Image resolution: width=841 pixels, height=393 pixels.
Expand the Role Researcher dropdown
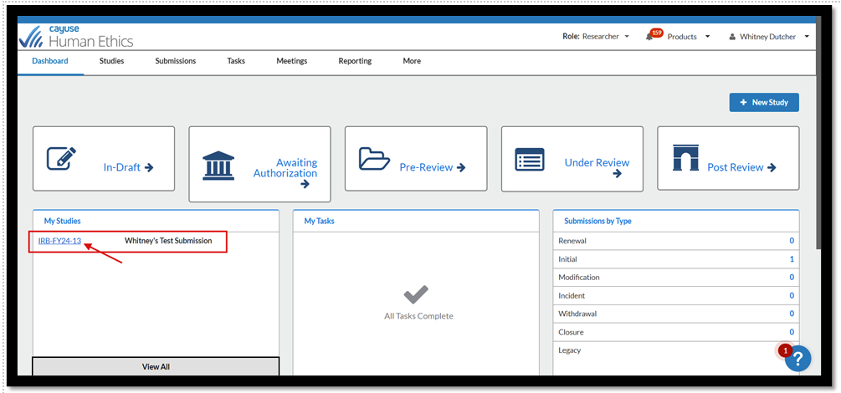[x=596, y=37]
